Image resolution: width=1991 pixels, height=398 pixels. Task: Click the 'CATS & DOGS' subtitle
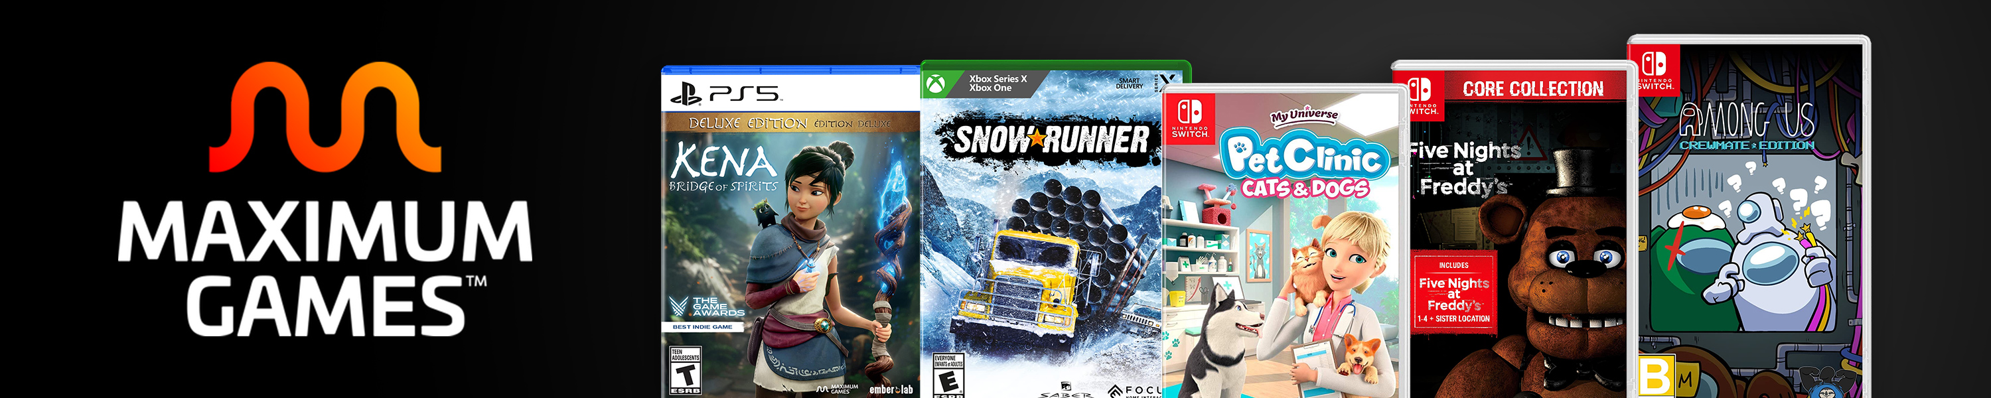pyautogui.click(x=1305, y=188)
